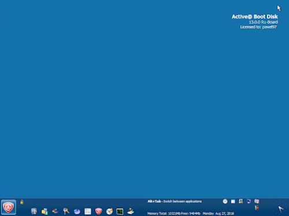Image resolution: width=289 pixels, height=216 pixels.
Task: Click the round disc tray icon
Action: click(225, 202)
